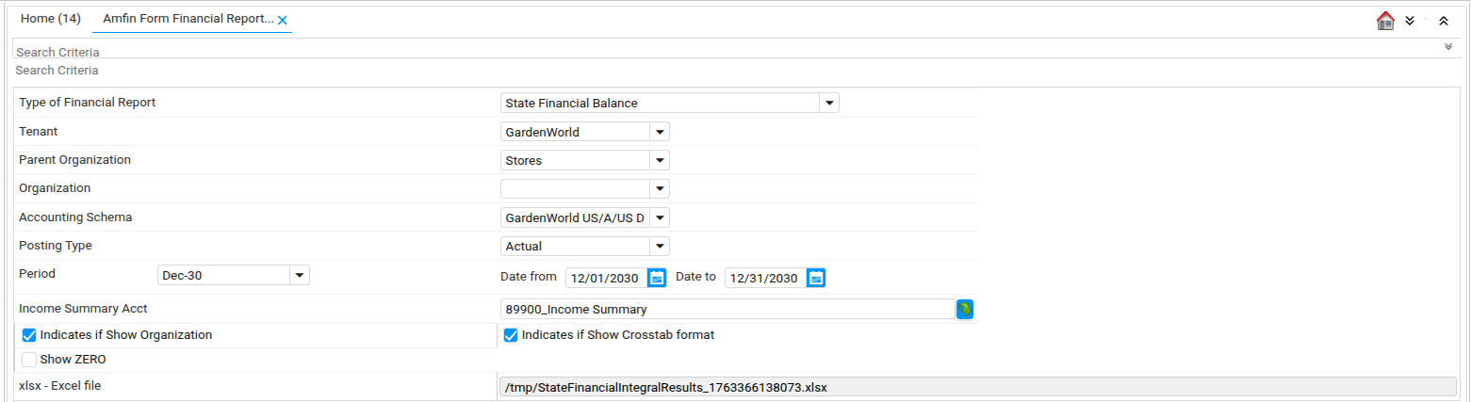Click the Income Summary Acct label
The width and height of the screenshot is (1471, 402).
tap(83, 308)
